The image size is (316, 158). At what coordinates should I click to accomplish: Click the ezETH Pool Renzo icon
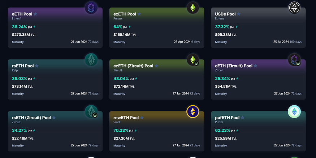(x=193, y=8)
